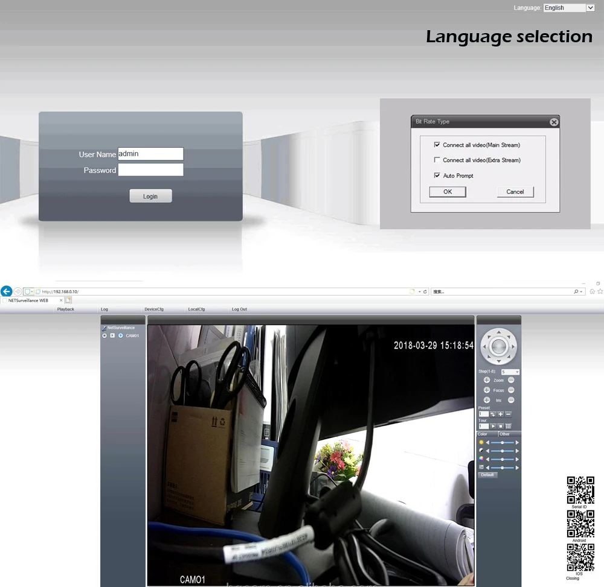Screen dimensions: 604x587
Task: Click the browser back arrow
Action: [x=7, y=291]
